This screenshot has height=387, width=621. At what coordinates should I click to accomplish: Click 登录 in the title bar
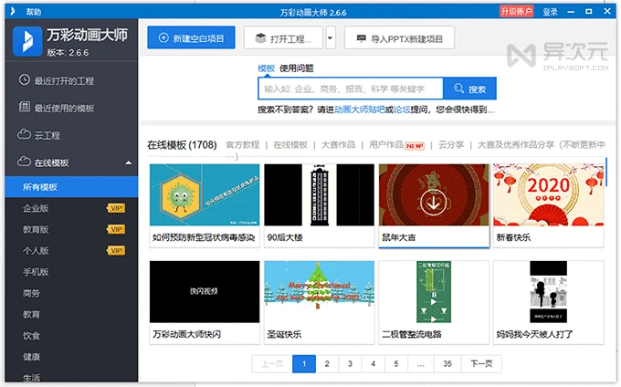550,12
